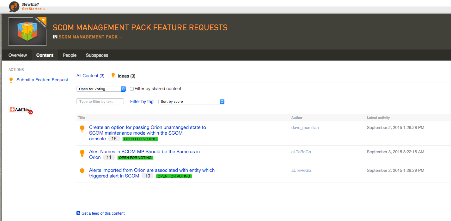451x221 pixels.
Task: Click the date September 3, 2015 8:22:15 AM
Action: pyautogui.click(x=396, y=152)
